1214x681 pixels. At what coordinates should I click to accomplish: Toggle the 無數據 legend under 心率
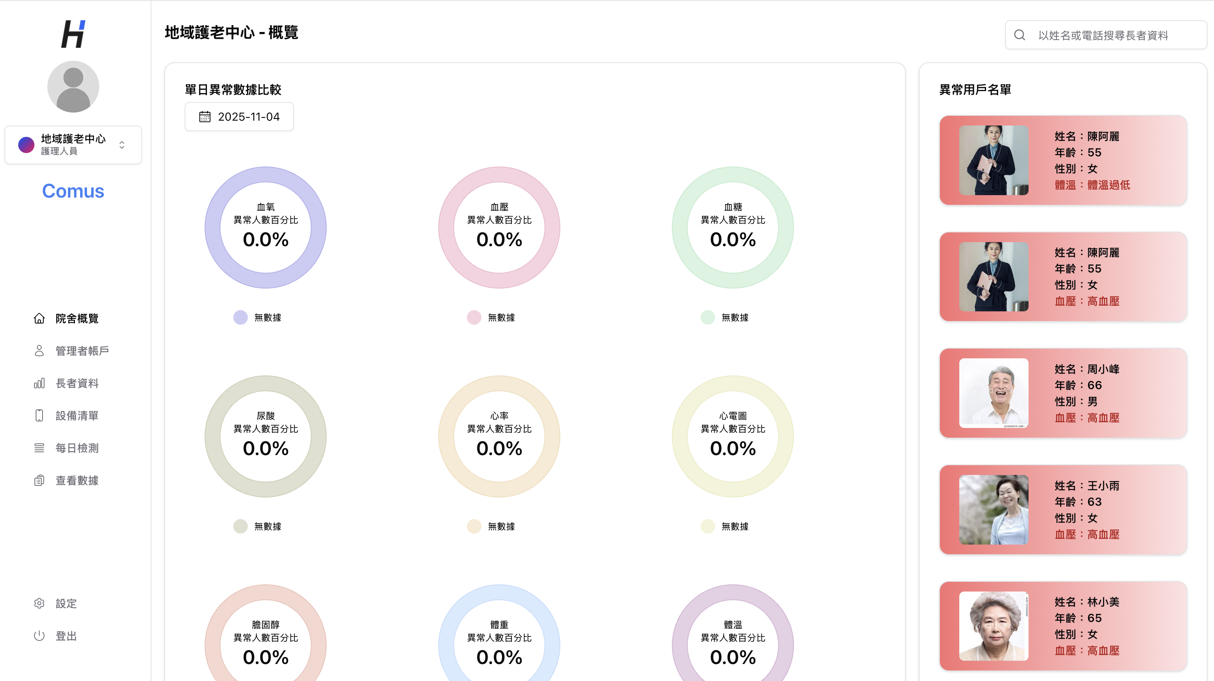click(x=473, y=526)
